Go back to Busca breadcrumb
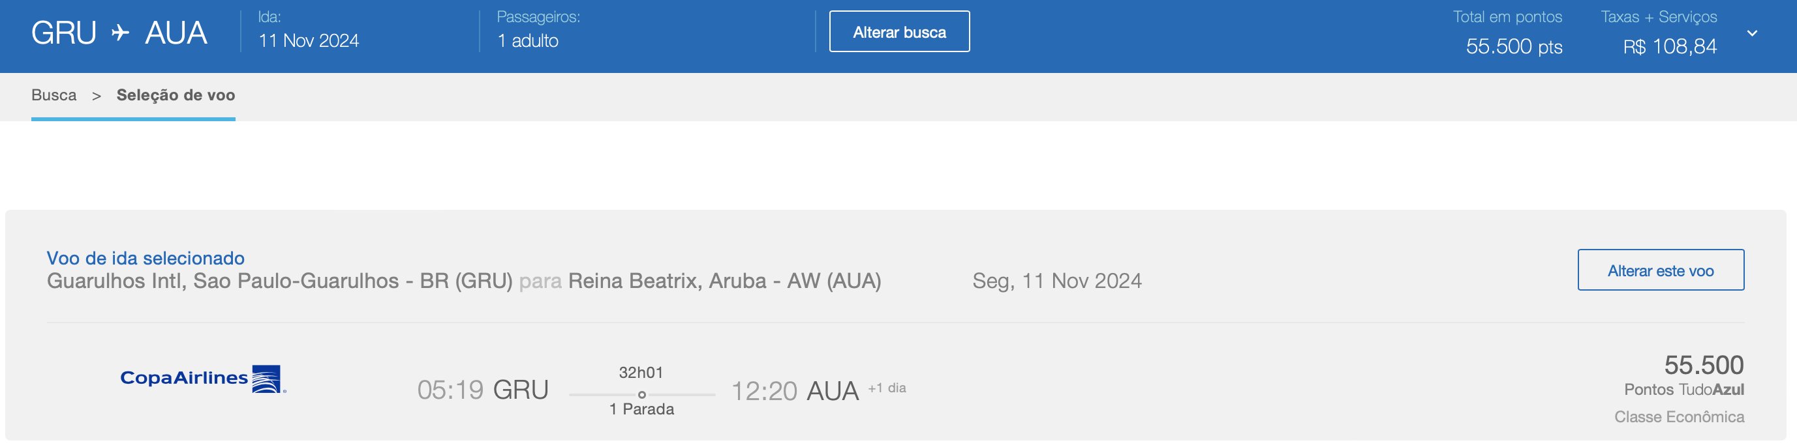This screenshot has width=1797, height=447. click(54, 95)
